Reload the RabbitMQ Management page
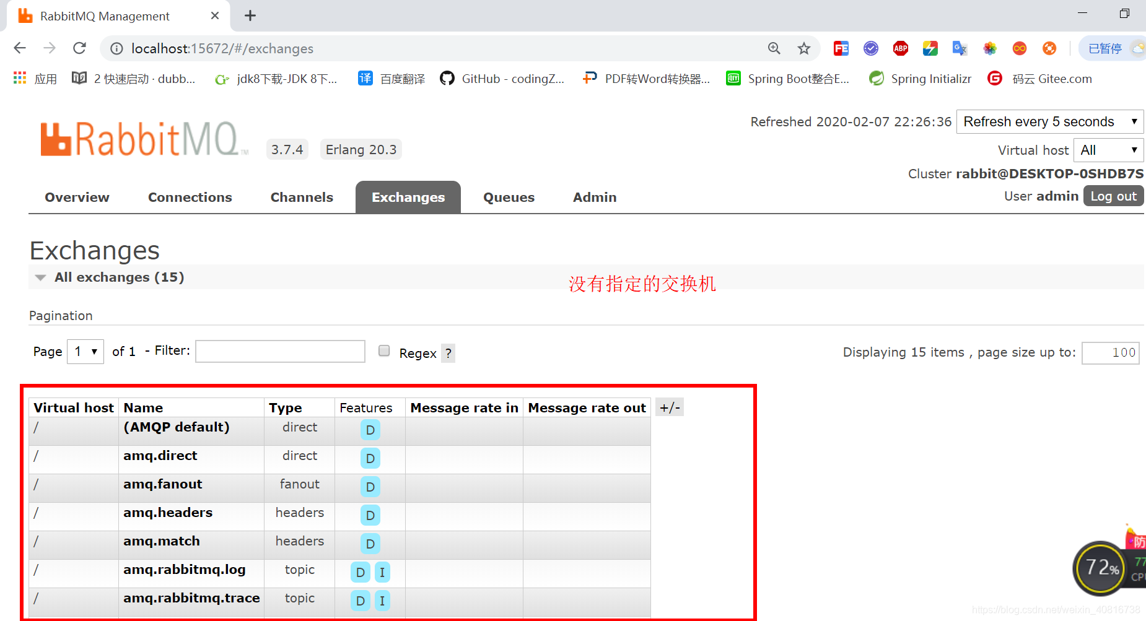 click(x=79, y=48)
